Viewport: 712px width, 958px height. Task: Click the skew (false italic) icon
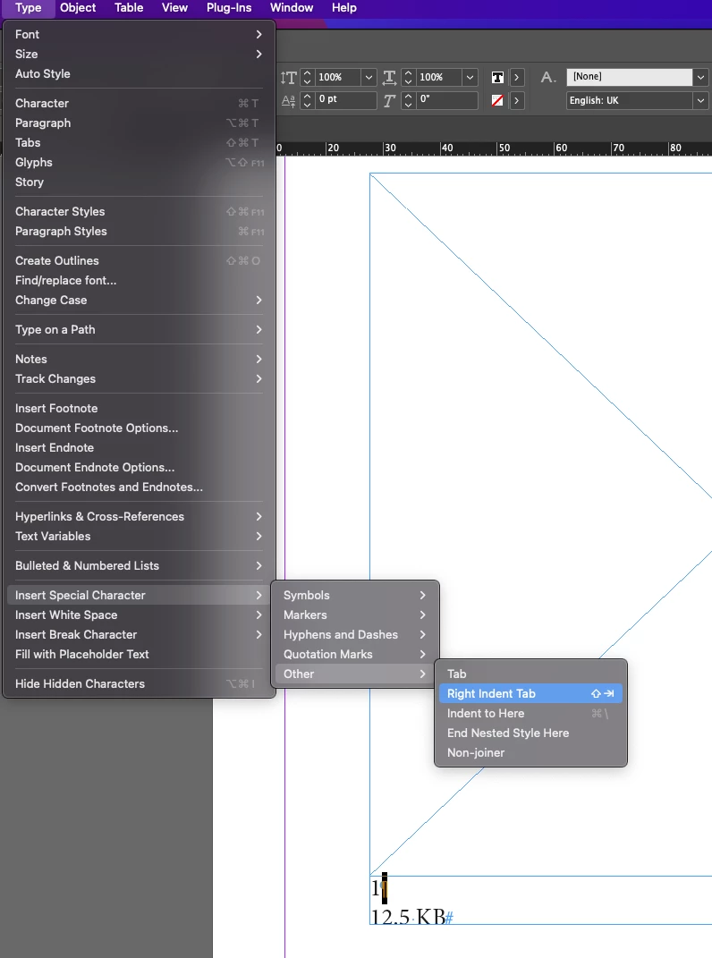pos(389,101)
